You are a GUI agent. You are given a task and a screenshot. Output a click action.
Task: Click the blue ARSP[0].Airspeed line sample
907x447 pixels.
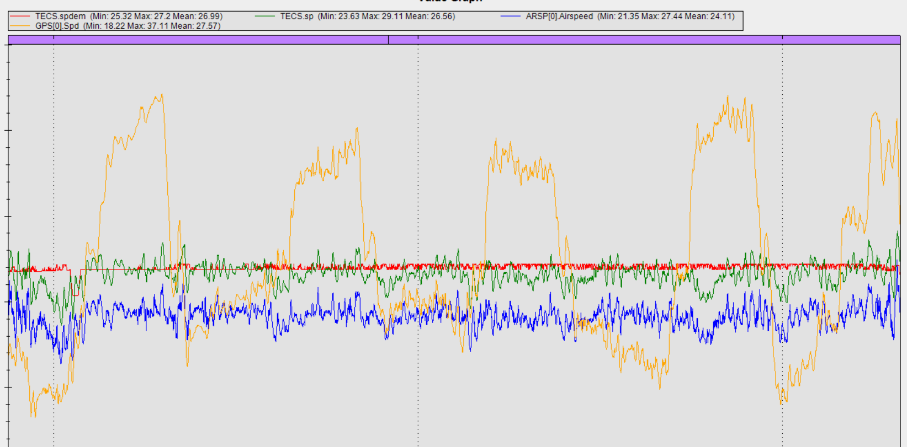(511, 17)
